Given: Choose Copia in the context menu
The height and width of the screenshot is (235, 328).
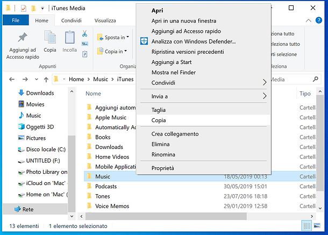Looking at the screenshot, I should [x=204, y=120].
